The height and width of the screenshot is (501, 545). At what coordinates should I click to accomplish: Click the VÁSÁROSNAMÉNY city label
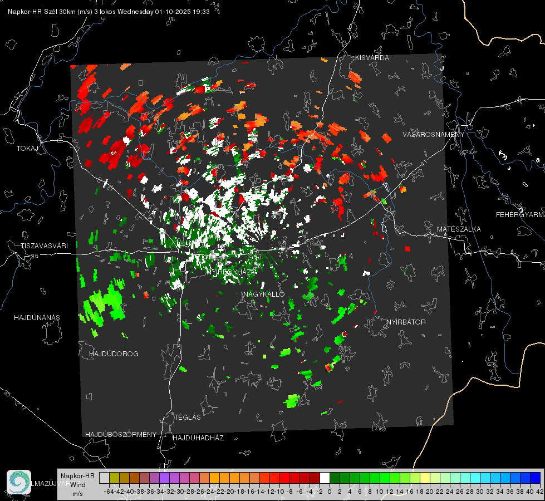(434, 135)
